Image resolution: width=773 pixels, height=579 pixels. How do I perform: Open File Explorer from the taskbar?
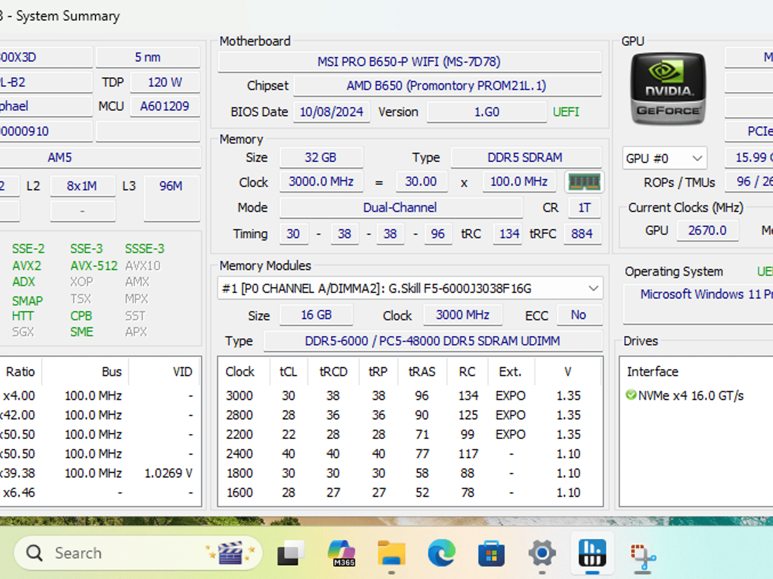391,553
